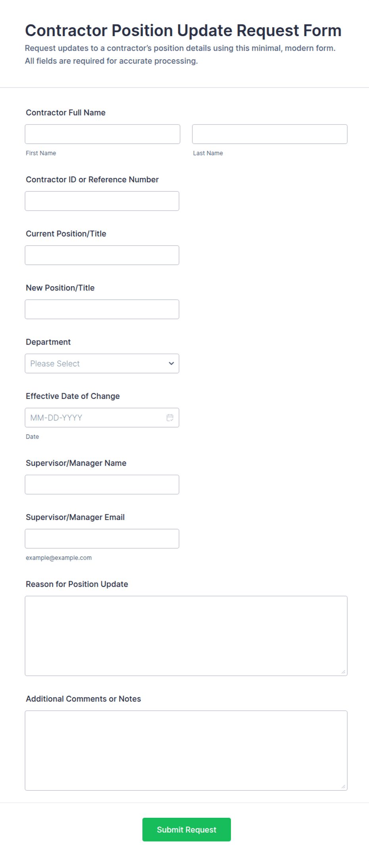Grab the Additional Comments textarea resize handle

coord(343,786)
